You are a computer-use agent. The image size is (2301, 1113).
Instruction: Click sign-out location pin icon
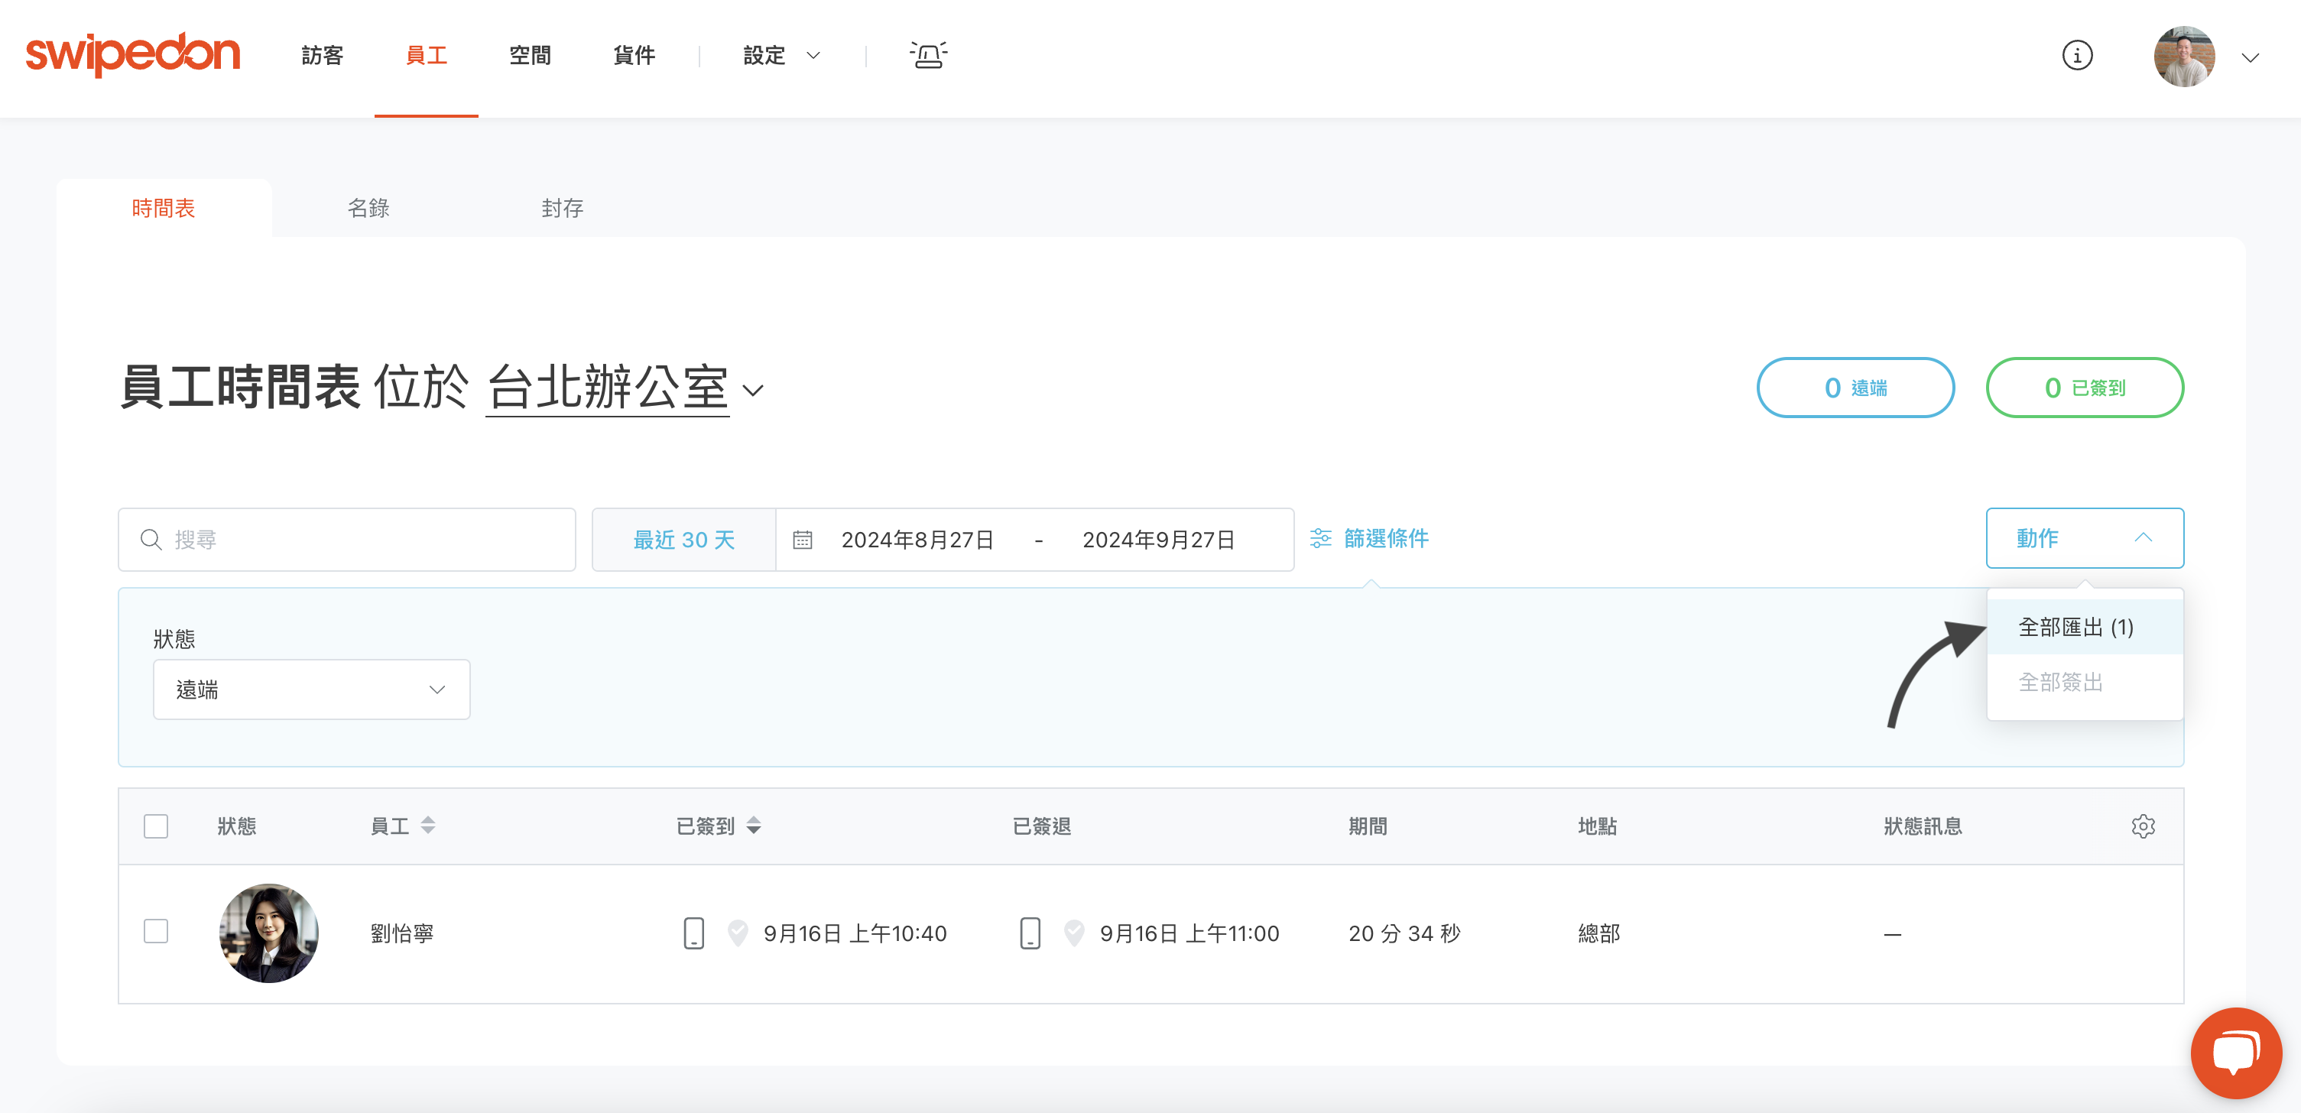tap(1074, 933)
